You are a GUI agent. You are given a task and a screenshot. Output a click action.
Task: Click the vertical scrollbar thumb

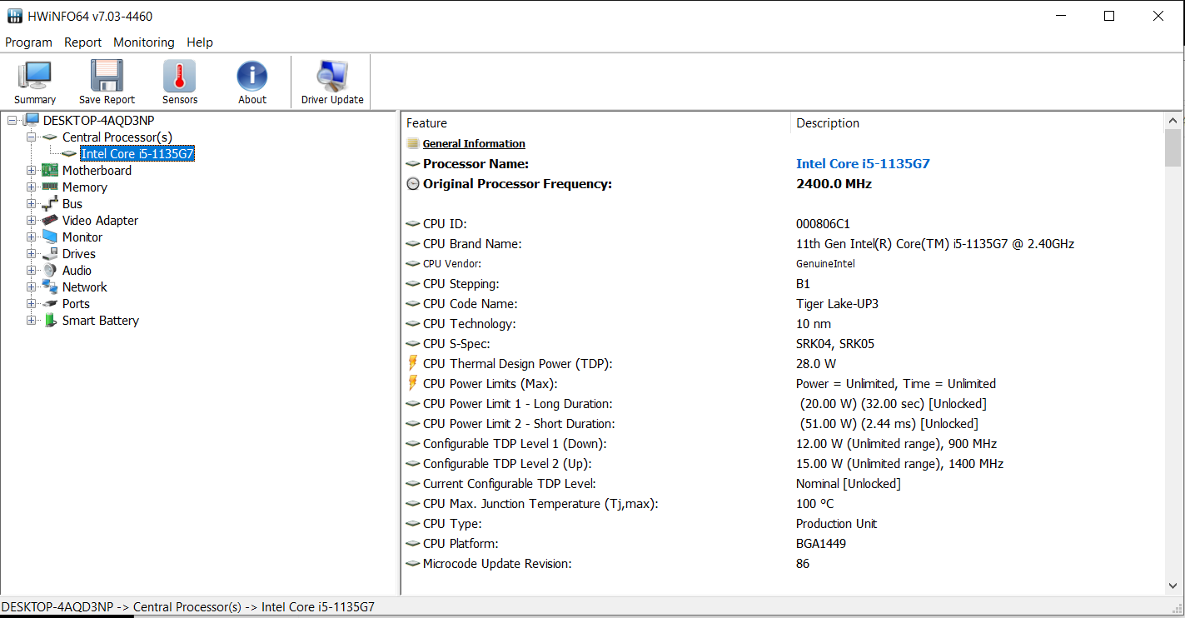click(1173, 148)
